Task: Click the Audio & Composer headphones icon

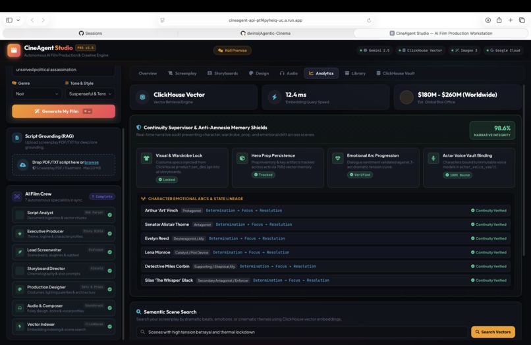Action: (x=20, y=308)
